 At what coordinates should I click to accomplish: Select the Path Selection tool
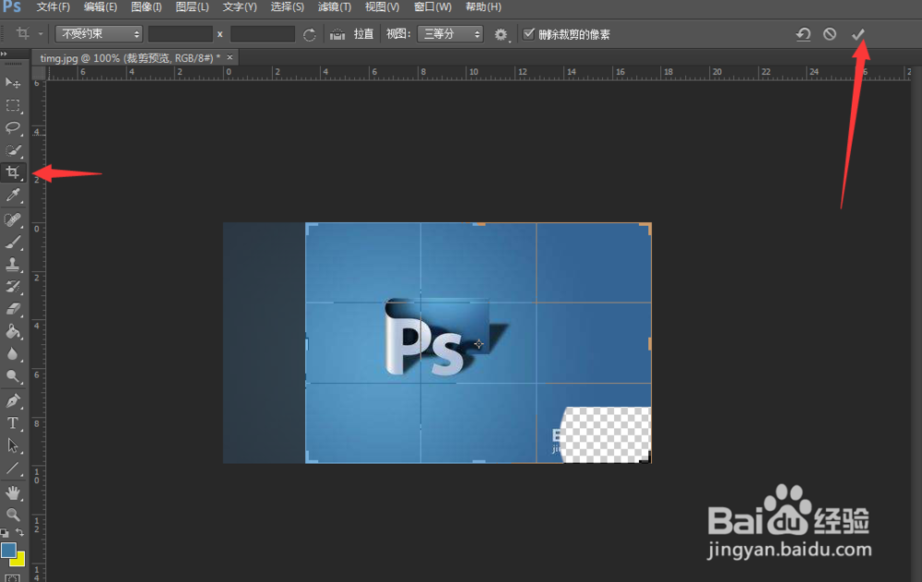pyautogui.click(x=12, y=445)
